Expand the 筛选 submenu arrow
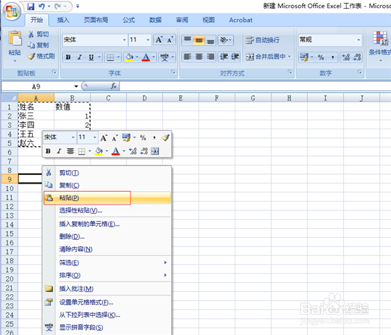 [165, 263]
